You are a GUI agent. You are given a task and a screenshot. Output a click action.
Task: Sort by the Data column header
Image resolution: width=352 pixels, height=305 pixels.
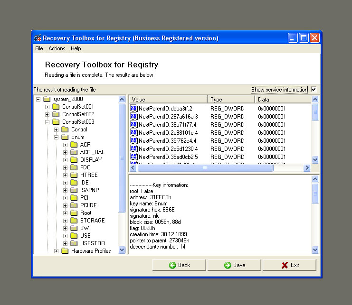(x=283, y=100)
